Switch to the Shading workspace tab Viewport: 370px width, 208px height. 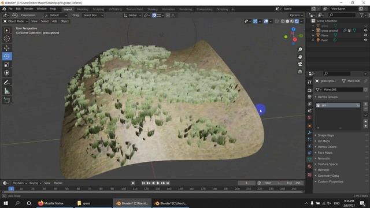[153, 9]
